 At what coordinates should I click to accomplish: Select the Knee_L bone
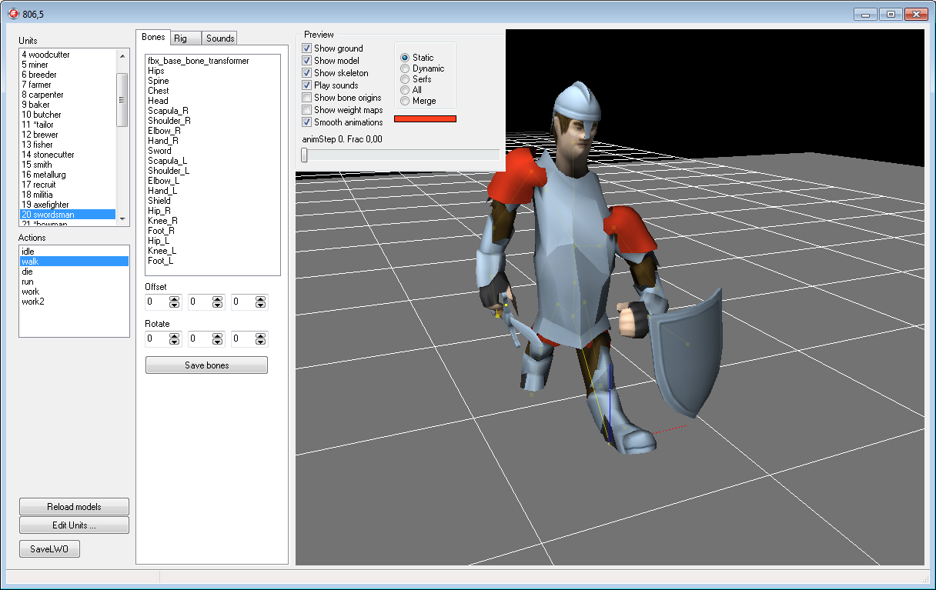[212, 251]
